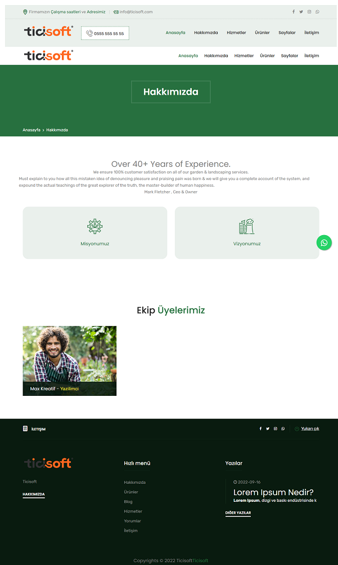Click the Vizyonumuz building icon
338x565 pixels.
[x=246, y=226]
